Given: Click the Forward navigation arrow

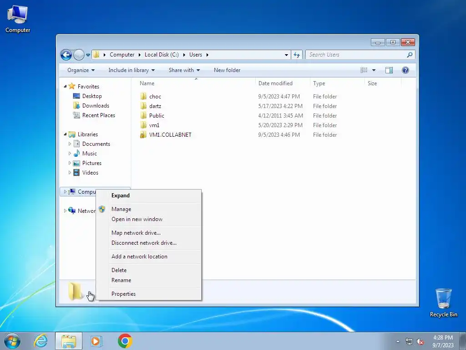Looking at the screenshot, I should click(79, 55).
